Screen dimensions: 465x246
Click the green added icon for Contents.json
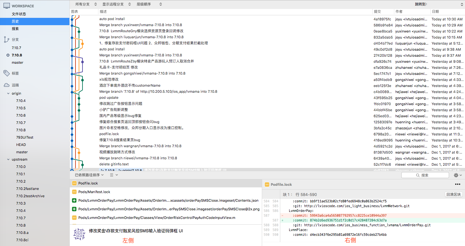pyautogui.click(x=74, y=200)
